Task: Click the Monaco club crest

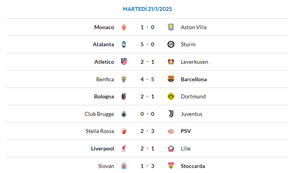Action: pyautogui.click(x=124, y=27)
